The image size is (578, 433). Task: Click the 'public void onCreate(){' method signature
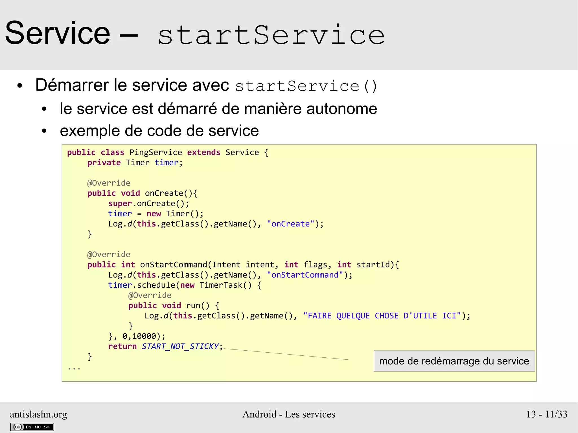pos(142,193)
